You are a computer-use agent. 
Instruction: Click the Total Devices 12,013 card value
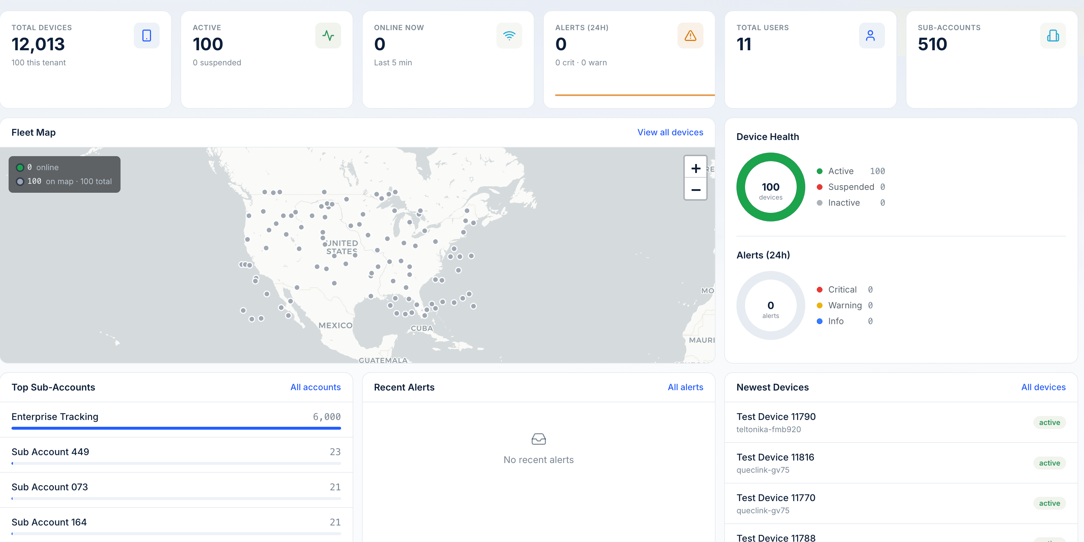click(x=38, y=44)
